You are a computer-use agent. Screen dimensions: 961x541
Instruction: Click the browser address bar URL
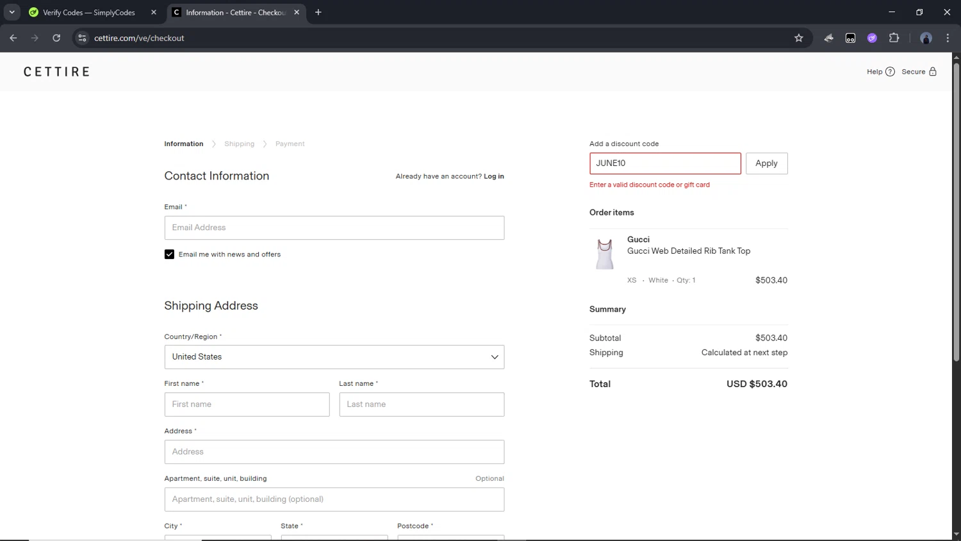(139, 38)
